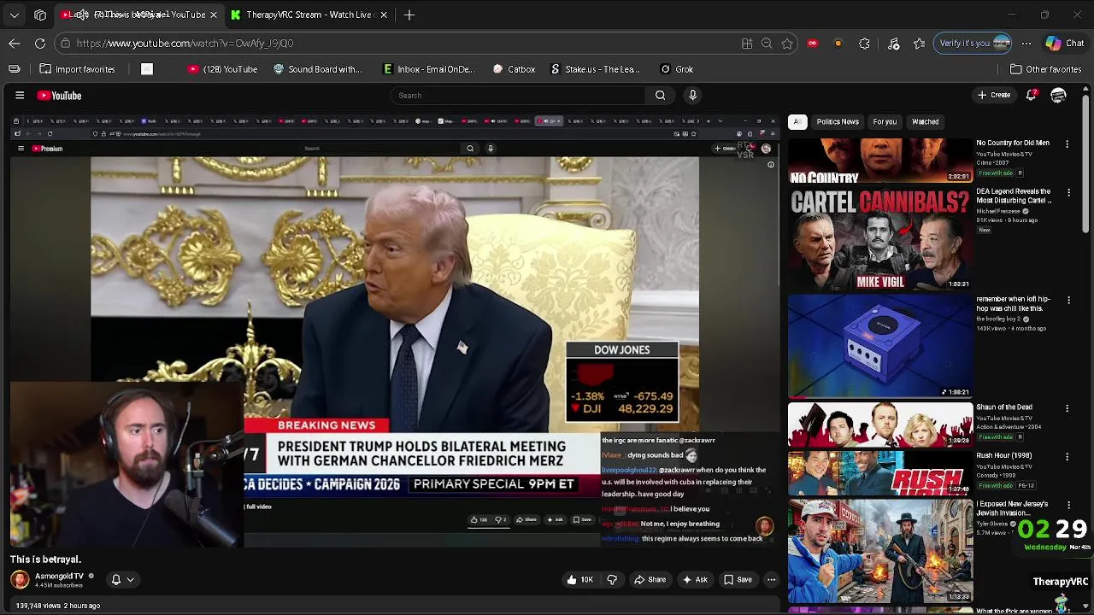Image resolution: width=1094 pixels, height=615 pixels.
Task: Expand browser tab list chevron
Action: tap(15, 15)
